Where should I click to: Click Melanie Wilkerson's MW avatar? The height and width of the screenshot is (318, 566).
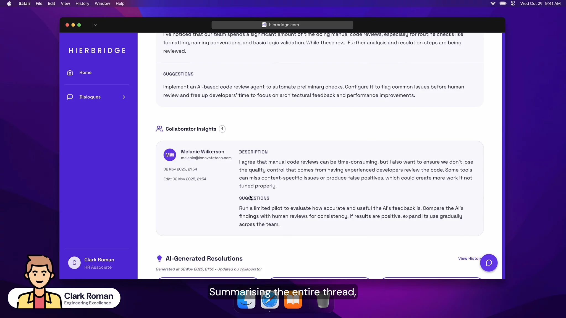tap(170, 155)
